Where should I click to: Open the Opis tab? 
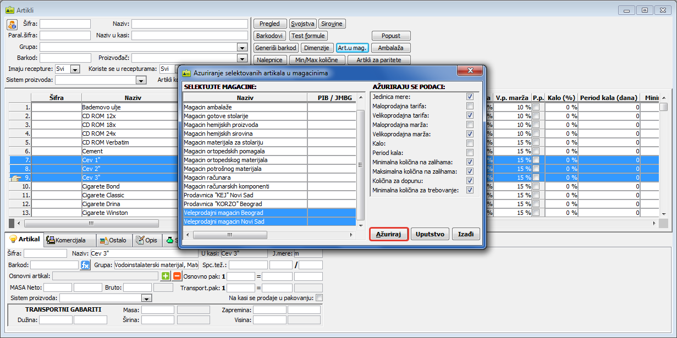147,240
